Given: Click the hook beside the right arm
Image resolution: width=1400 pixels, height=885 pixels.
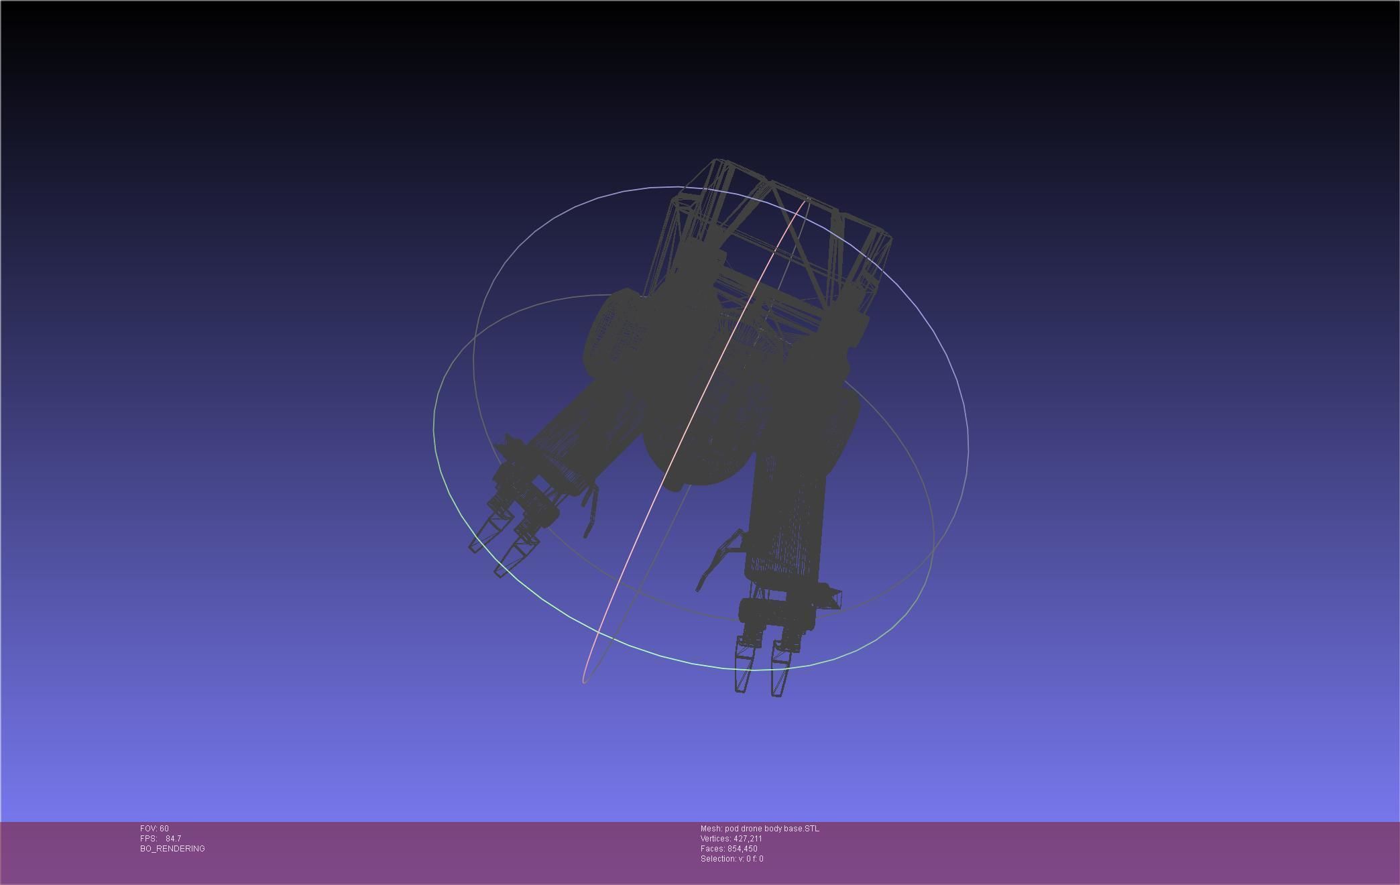Looking at the screenshot, I should click(714, 560).
